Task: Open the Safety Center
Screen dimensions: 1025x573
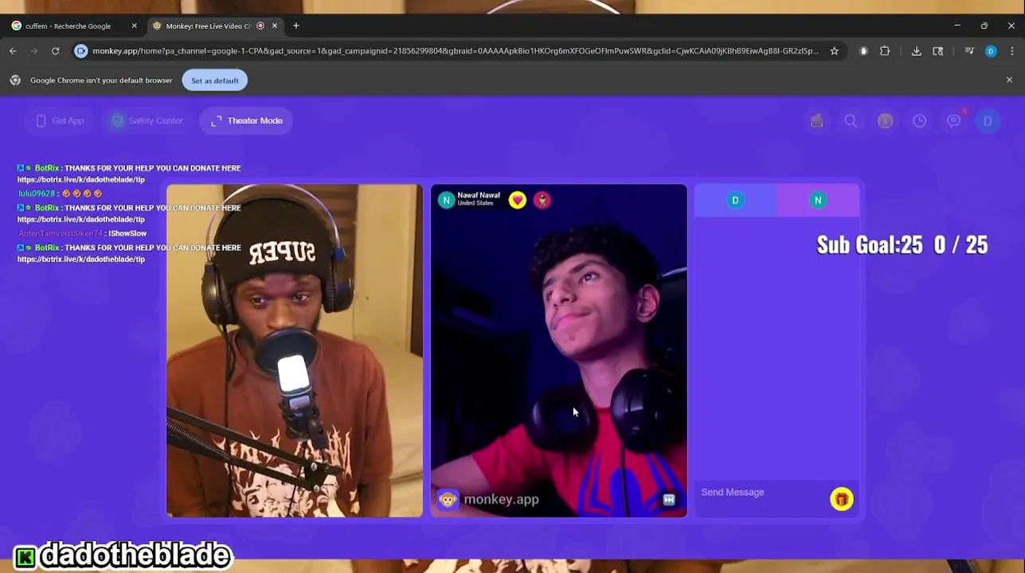Action: [x=147, y=121]
